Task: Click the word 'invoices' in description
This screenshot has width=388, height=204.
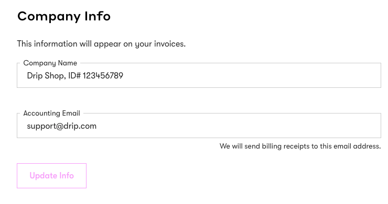Action: click(170, 44)
